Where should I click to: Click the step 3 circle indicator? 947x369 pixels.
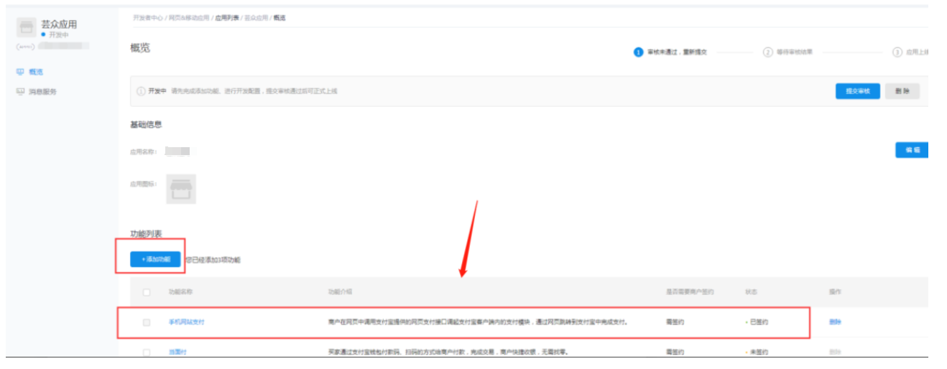click(897, 52)
